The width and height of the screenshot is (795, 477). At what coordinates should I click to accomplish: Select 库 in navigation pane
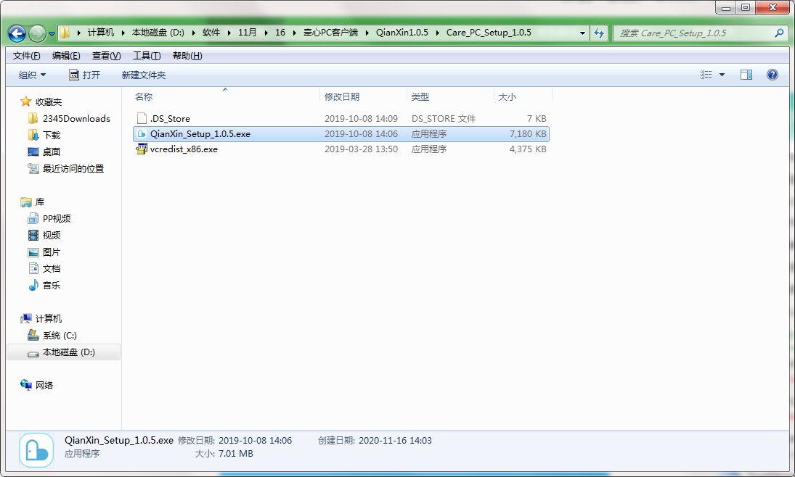(39, 202)
